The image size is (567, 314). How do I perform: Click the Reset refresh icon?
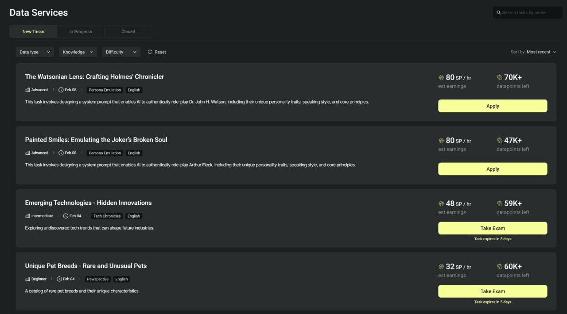150,52
